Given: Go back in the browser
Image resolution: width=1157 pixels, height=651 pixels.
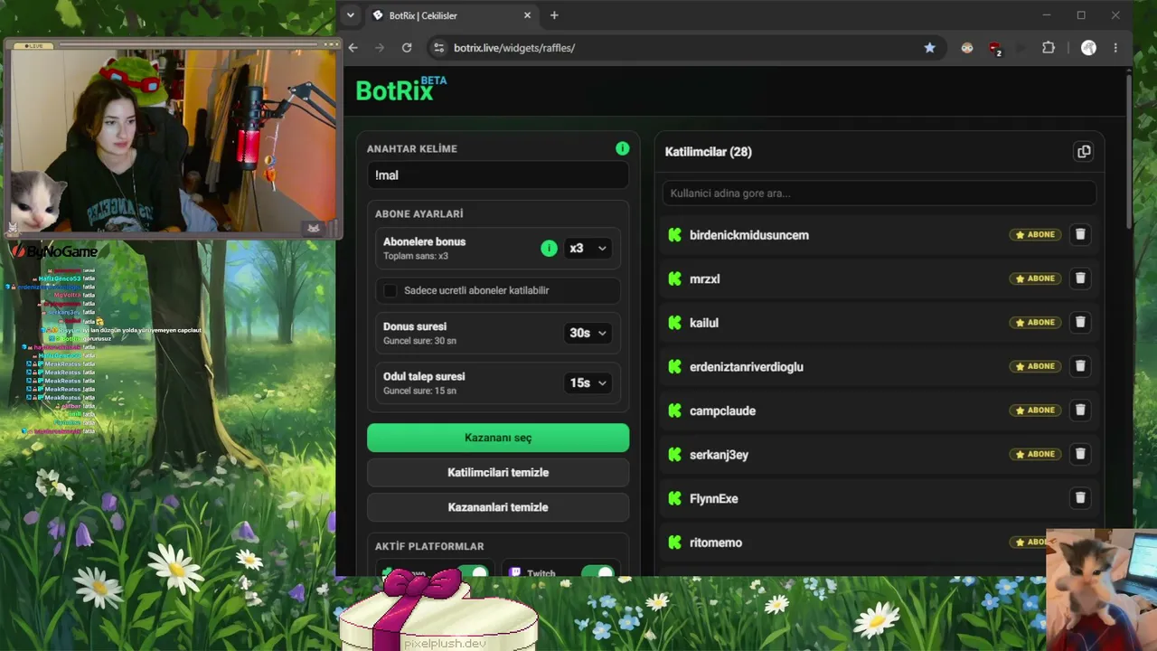Looking at the screenshot, I should click(x=353, y=48).
